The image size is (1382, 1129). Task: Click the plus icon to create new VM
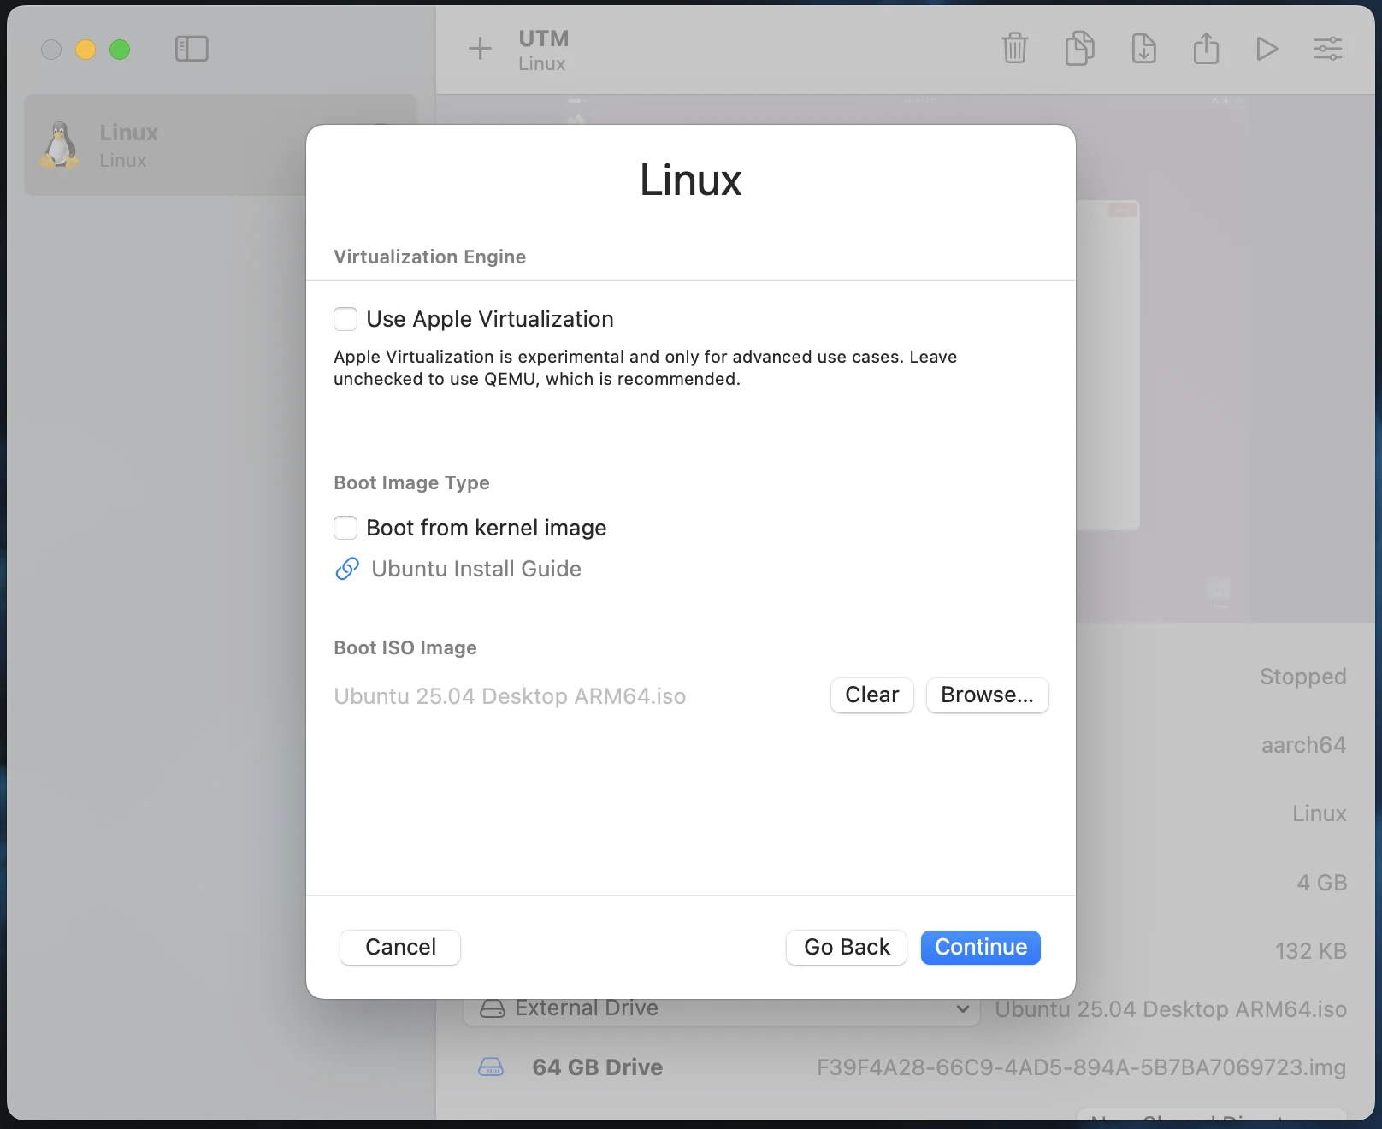pos(481,49)
